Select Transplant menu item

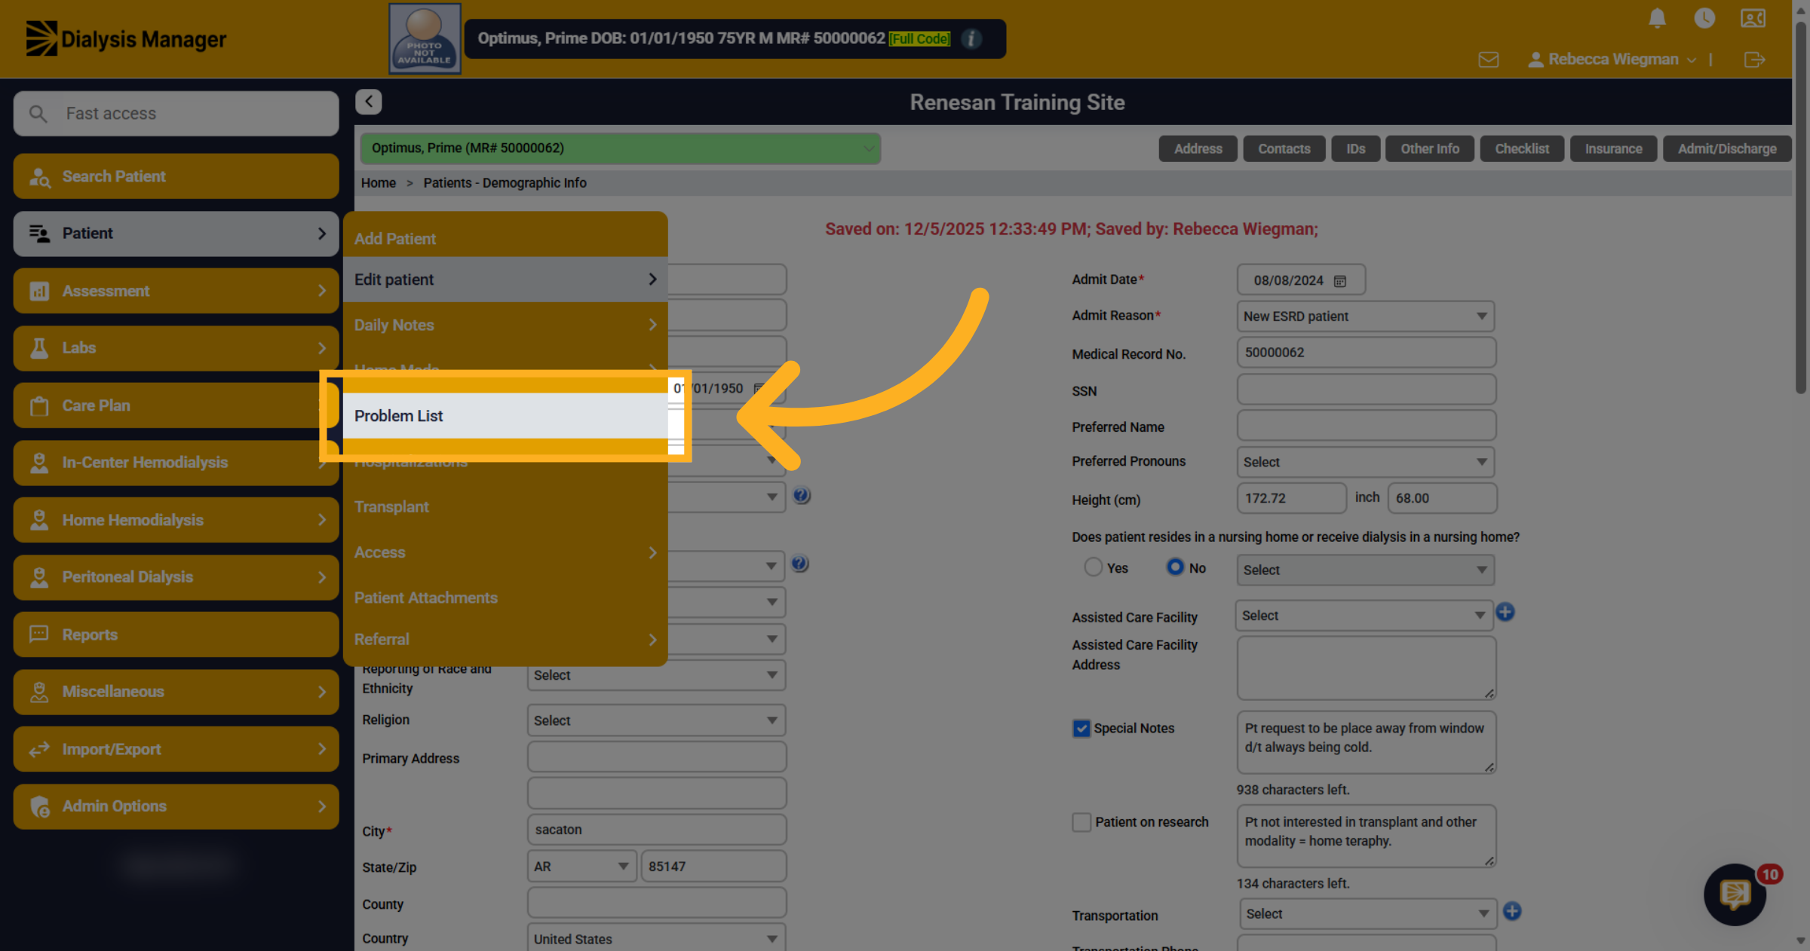[505, 507]
